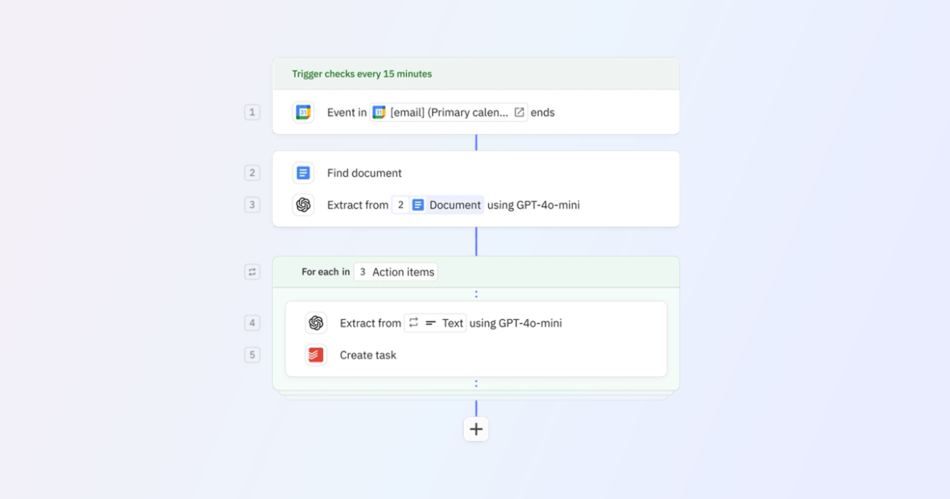Click the Trigger checks every 15 minutes header
The height and width of the screenshot is (499, 950).
[x=361, y=74]
